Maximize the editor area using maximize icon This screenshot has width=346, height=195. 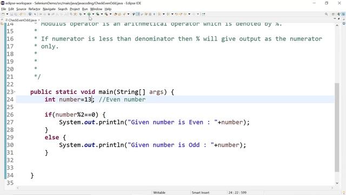pos(339,19)
